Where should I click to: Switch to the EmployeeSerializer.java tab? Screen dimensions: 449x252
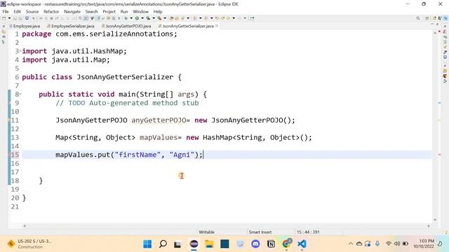click(x=71, y=26)
